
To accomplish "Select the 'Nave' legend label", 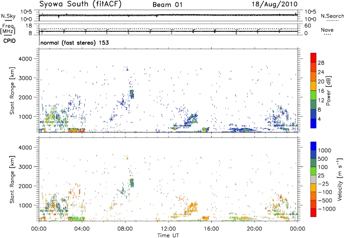I will pos(327,30).
